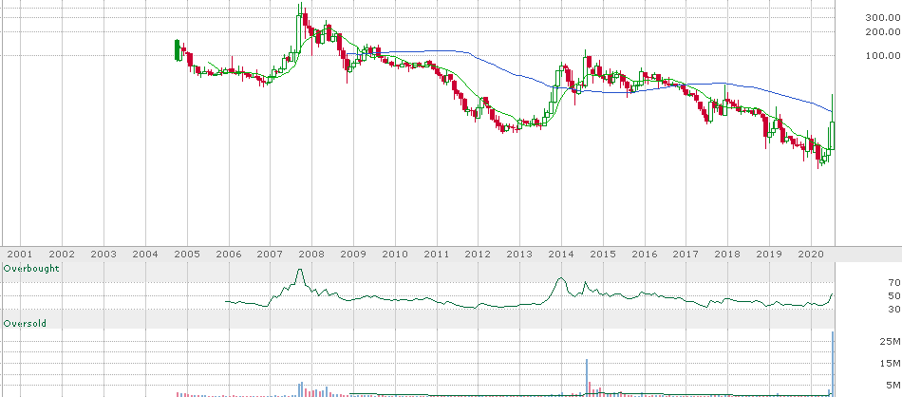Click the 2015 year label on timeline
902x397 pixels.
(604, 254)
